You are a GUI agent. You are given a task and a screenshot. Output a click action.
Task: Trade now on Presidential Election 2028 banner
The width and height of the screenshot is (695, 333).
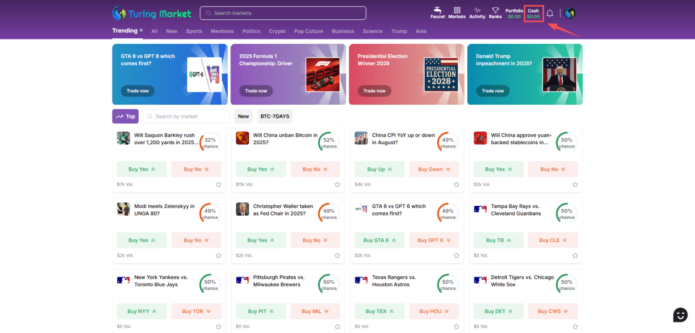[375, 91]
